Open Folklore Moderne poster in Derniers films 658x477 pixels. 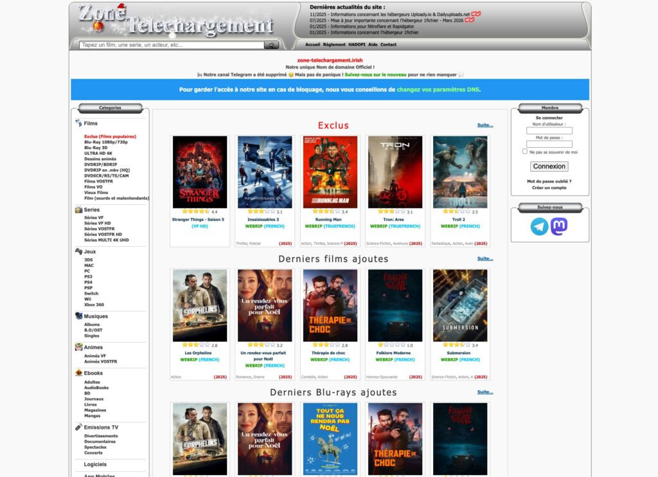click(395, 306)
